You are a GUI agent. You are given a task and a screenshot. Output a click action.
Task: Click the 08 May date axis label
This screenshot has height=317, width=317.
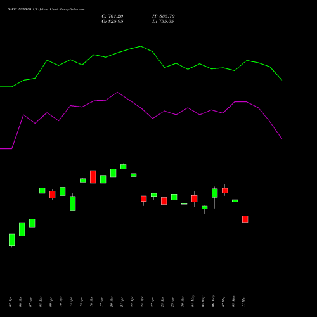pos(233,301)
